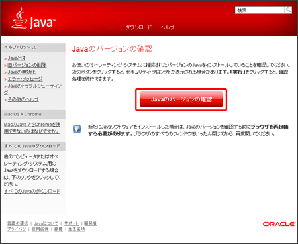Image resolution: width=298 pixels, height=244 pixels.
Task: Click the Mac OS X Chrome sidebar heading
Action: [x=23, y=114]
